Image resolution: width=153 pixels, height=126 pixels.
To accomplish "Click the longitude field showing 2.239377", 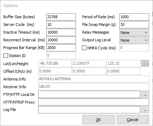I will tap(89, 63).
